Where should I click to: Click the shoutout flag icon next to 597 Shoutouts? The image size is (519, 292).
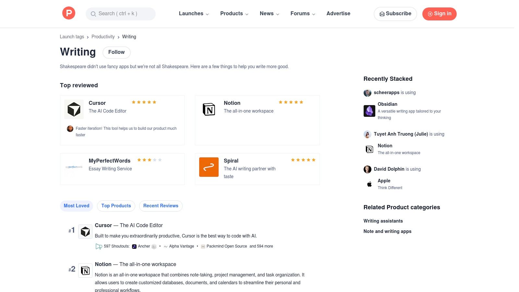click(x=99, y=246)
